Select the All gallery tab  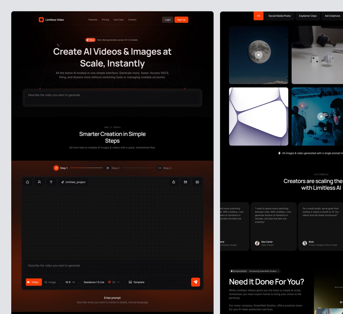coord(258,16)
